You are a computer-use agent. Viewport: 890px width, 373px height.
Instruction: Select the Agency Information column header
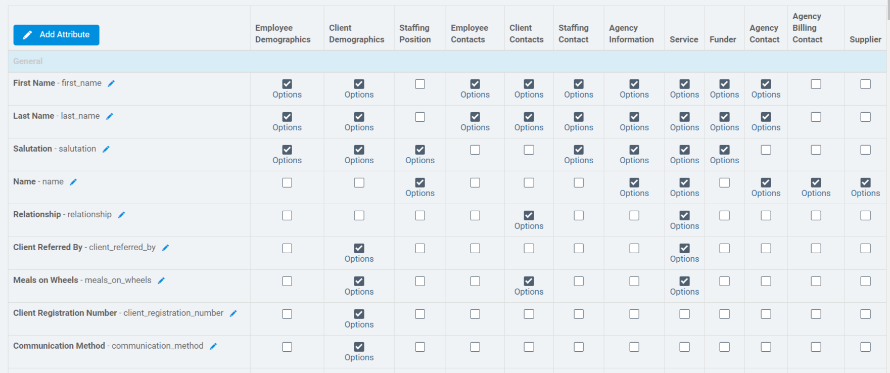click(631, 33)
